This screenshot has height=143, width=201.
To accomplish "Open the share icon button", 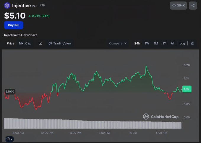I will tap(193, 6).
